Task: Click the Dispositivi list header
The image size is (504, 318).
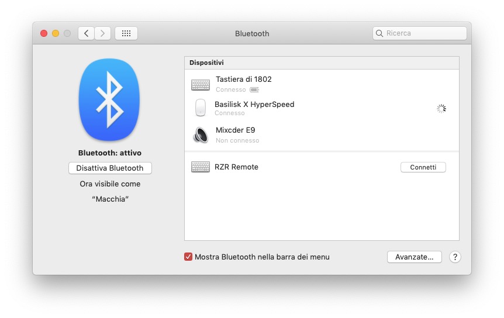Action: (322, 63)
